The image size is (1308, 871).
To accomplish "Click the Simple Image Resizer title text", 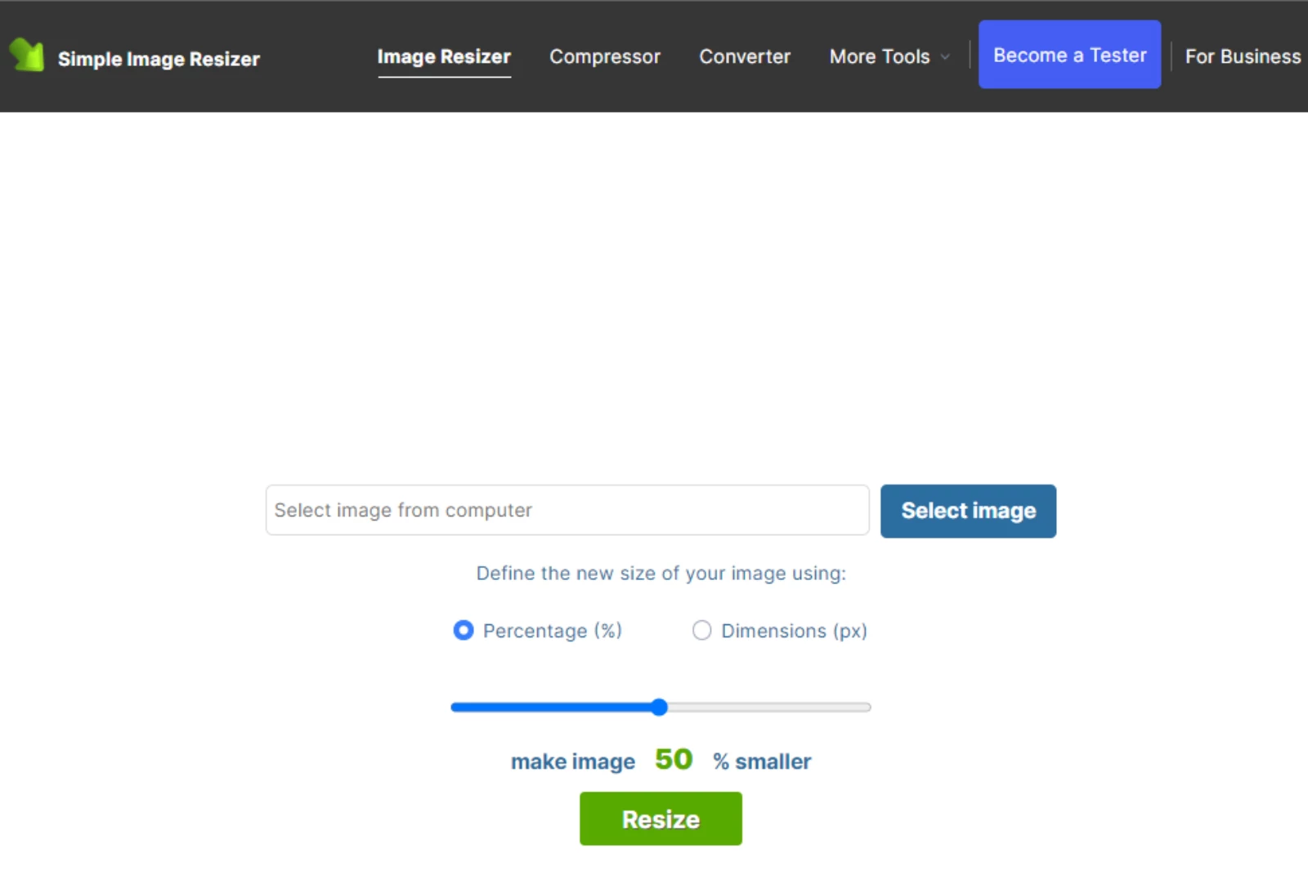I will (x=159, y=58).
